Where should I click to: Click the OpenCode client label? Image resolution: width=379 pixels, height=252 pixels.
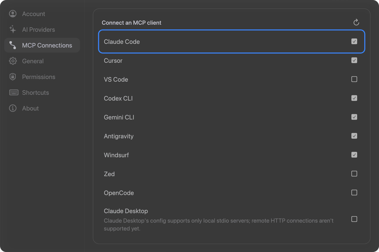click(119, 193)
